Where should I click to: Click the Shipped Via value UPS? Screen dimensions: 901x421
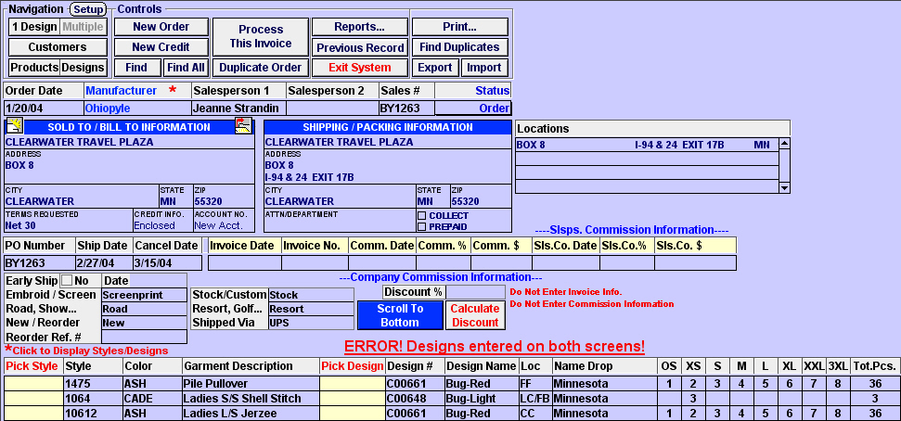311,323
